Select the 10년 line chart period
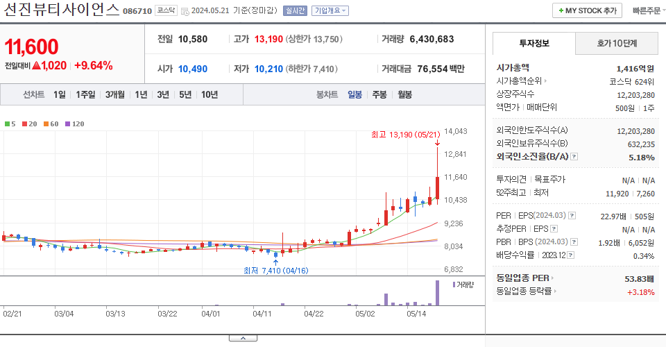This screenshot has width=666, height=347. tap(210, 94)
